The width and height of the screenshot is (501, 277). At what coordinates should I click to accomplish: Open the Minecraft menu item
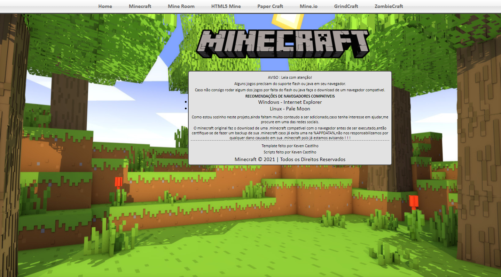point(140,6)
